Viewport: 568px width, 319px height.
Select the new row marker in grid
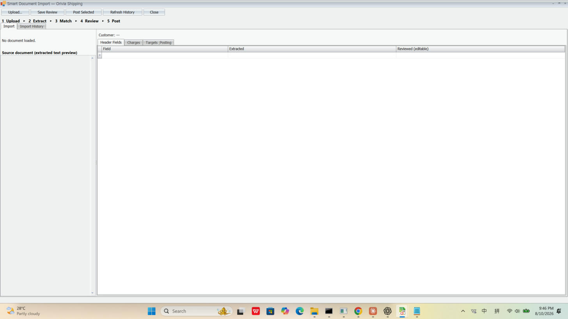pos(99,55)
